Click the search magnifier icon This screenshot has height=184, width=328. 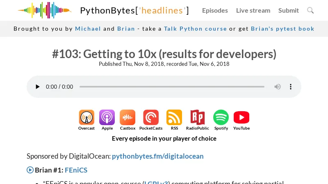pos(310,11)
